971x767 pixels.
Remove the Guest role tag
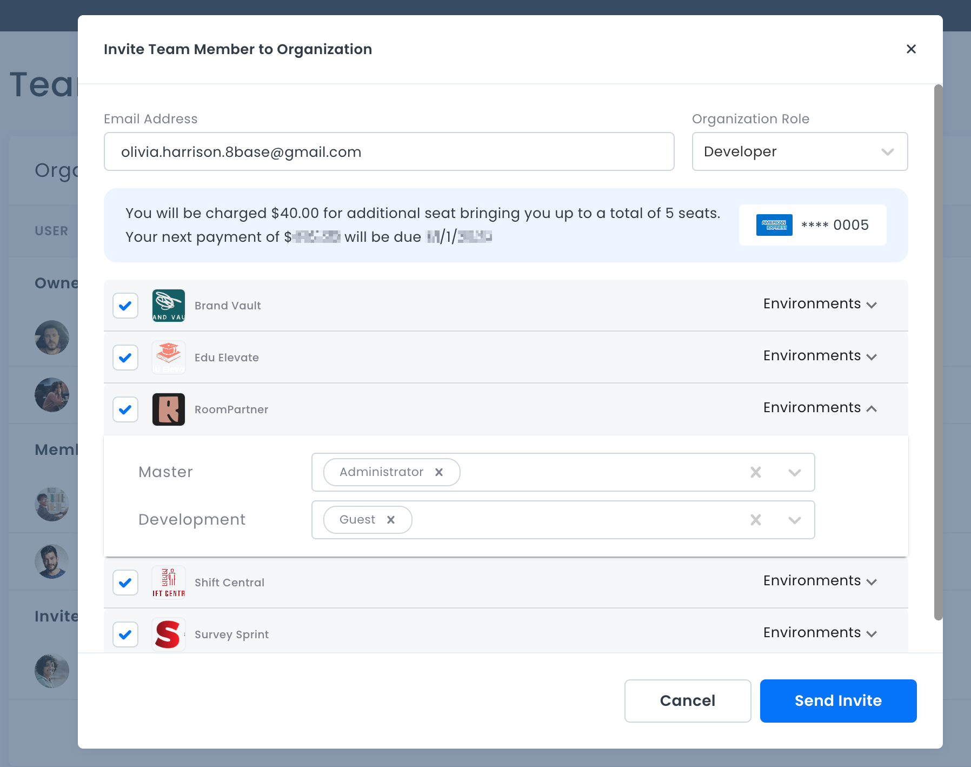(391, 520)
